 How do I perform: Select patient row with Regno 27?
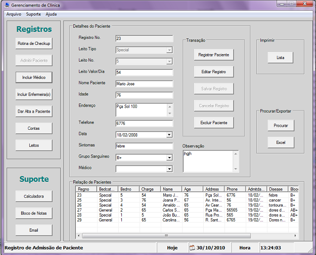tap(80, 210)
